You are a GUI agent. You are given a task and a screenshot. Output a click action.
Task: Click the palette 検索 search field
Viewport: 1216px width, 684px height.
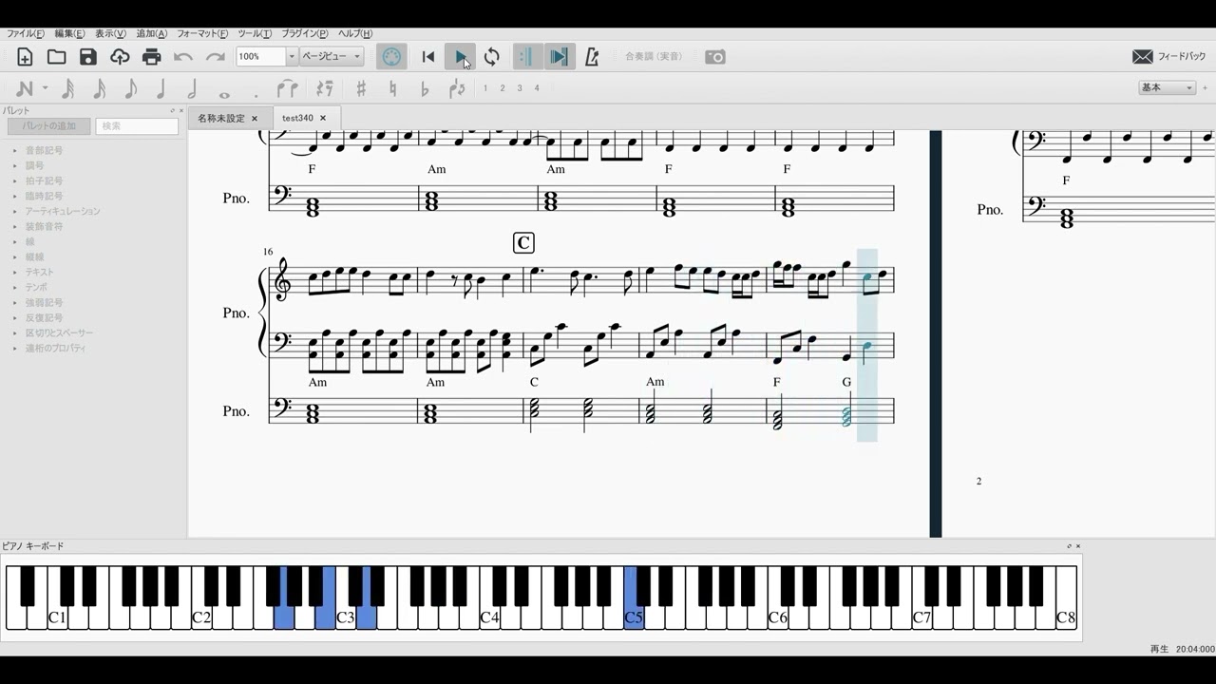coord(137,125)
